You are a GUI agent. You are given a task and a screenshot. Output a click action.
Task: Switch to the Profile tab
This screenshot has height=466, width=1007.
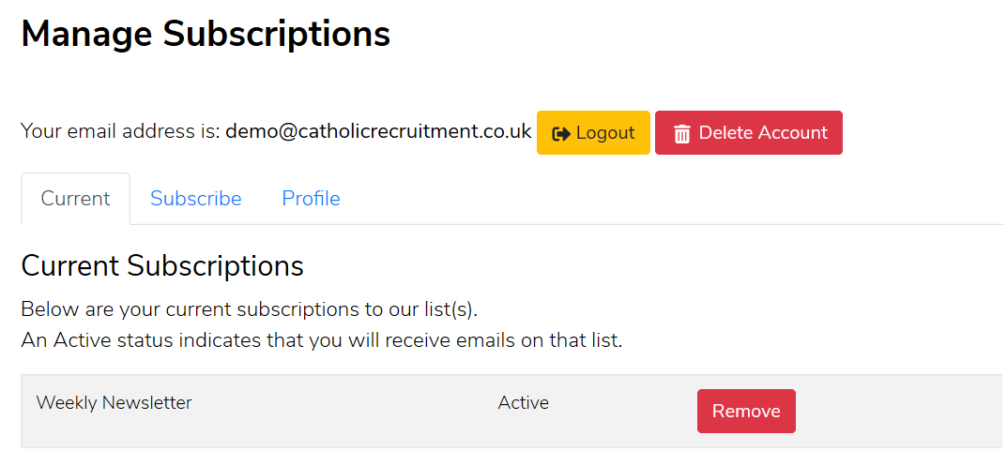coord(311,199)
